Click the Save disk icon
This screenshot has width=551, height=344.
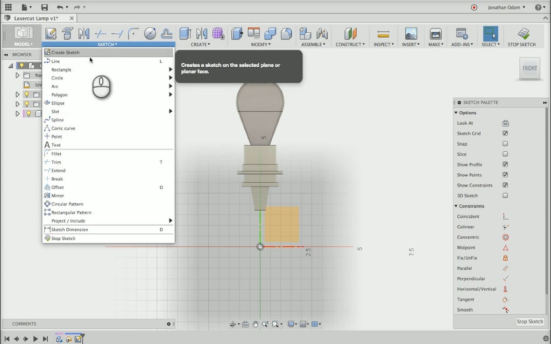44,8
